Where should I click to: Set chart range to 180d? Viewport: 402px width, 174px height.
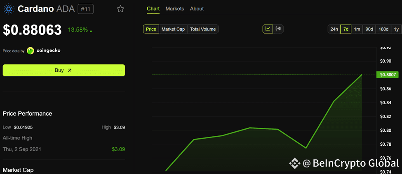pyautogui.click(x=383, y=29)
